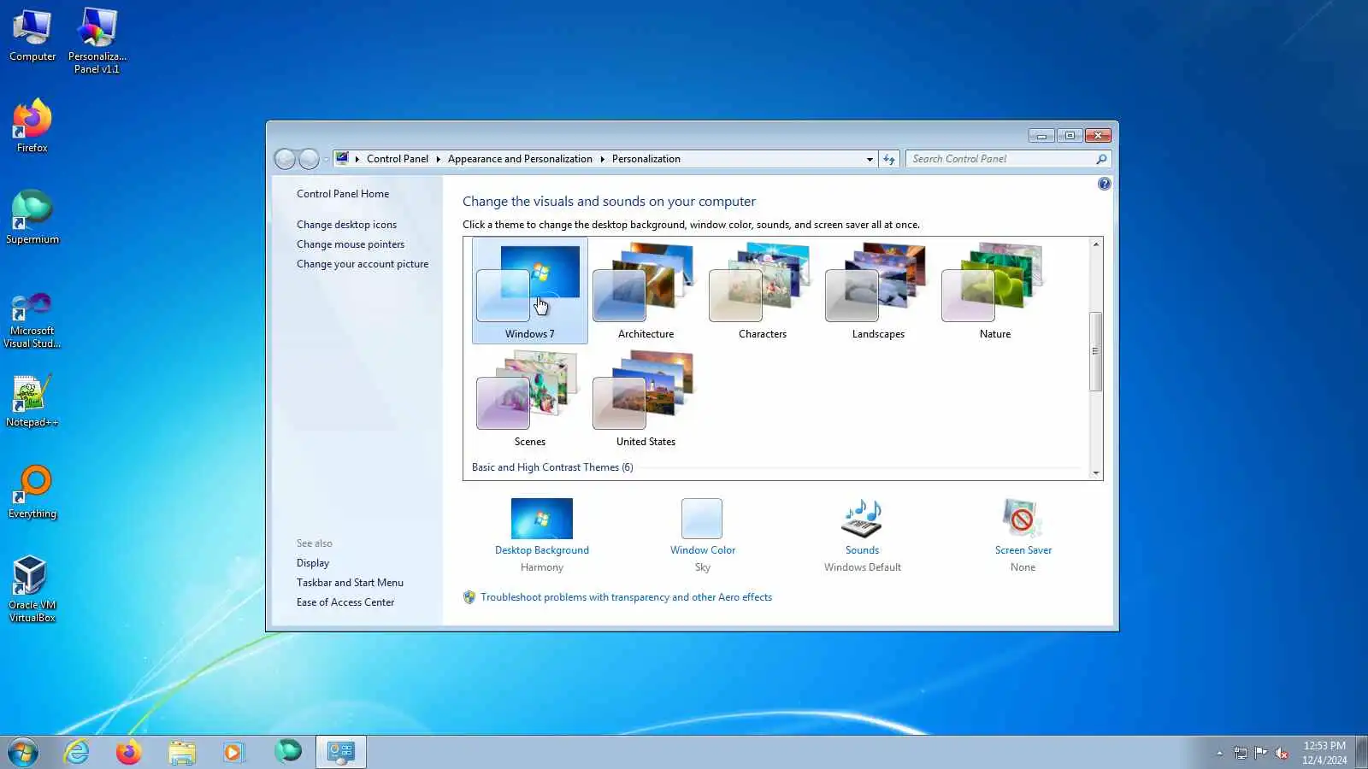The height and width of the screenshot is (769, 1368).
Task: Show hidden tray icons arrow
Action: pos(1220,753)
